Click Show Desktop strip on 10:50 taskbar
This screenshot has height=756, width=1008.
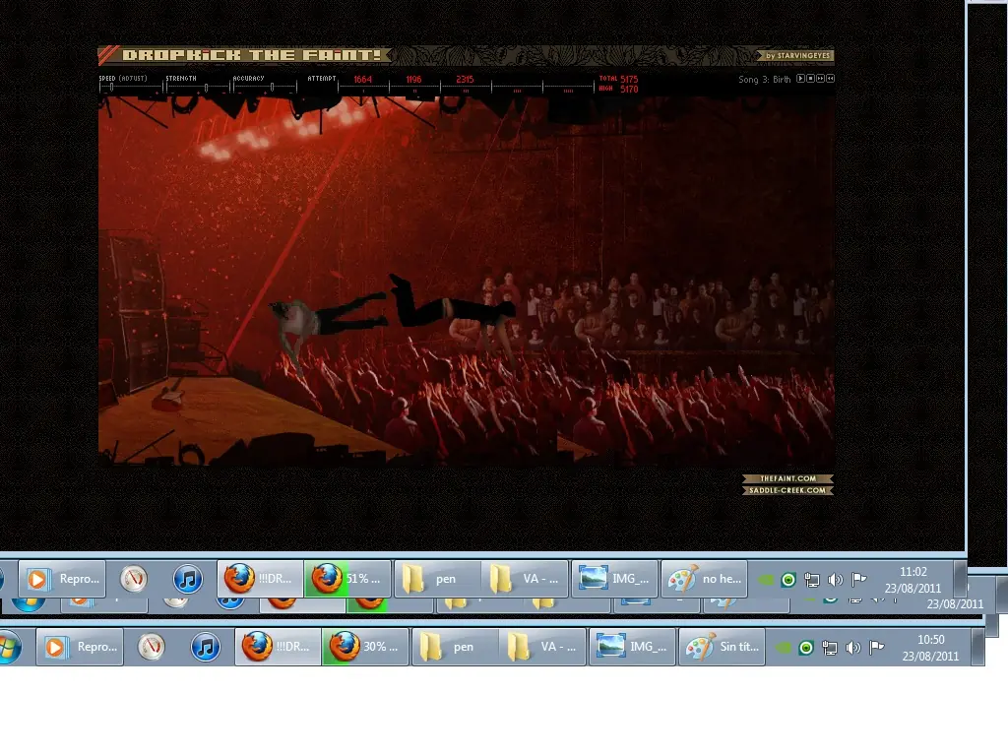pos(977,647)
